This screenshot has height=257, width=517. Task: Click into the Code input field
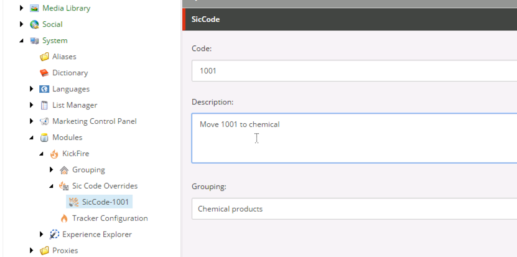pos(353,71)
